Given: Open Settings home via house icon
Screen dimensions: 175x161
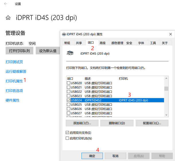Looking at the screenshot, I should click(8, 17).
